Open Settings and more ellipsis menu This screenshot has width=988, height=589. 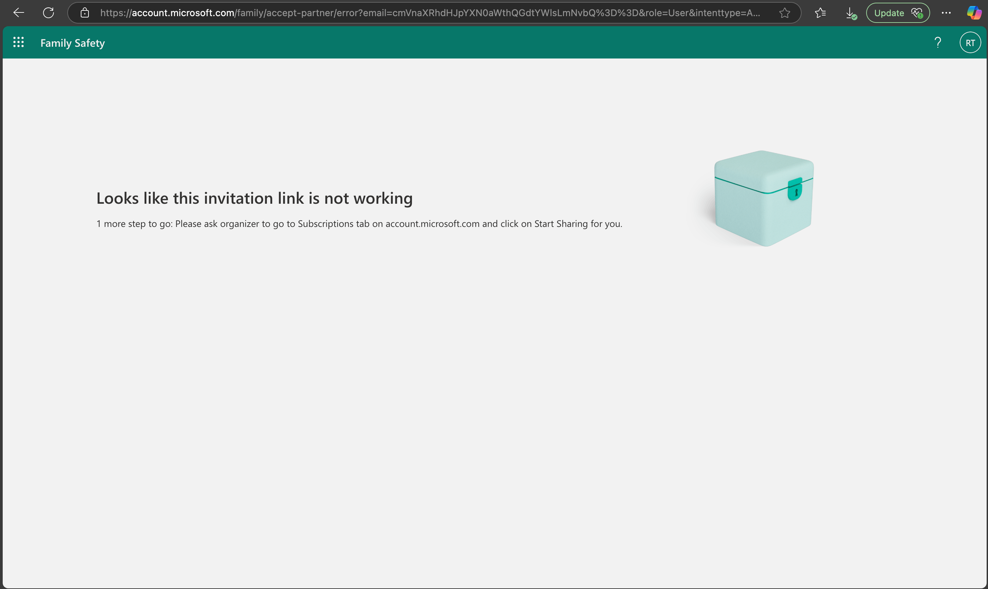point(946,13)
